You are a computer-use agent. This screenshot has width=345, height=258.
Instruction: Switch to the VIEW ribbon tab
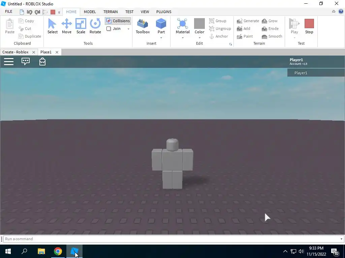pyautogui.click(x=145, y=12)
